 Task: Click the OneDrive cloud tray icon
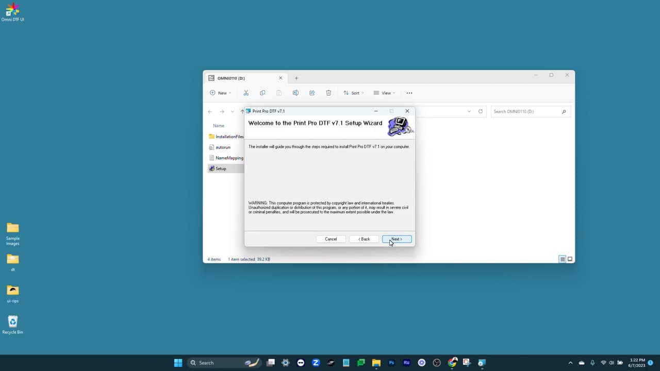coord(582,363)
